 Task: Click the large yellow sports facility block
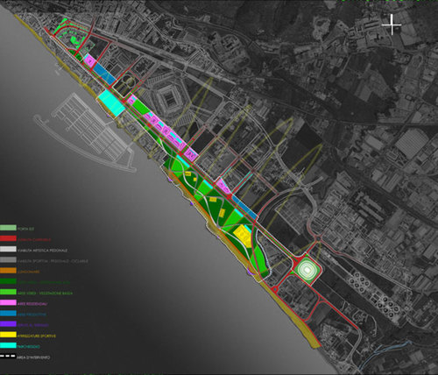243,236
